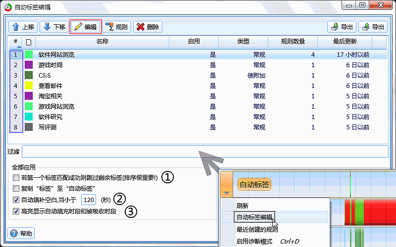396x247 pixels.
Task: Enable skip remaining tags on first match checkbox
Action: (x=16, y=177)
